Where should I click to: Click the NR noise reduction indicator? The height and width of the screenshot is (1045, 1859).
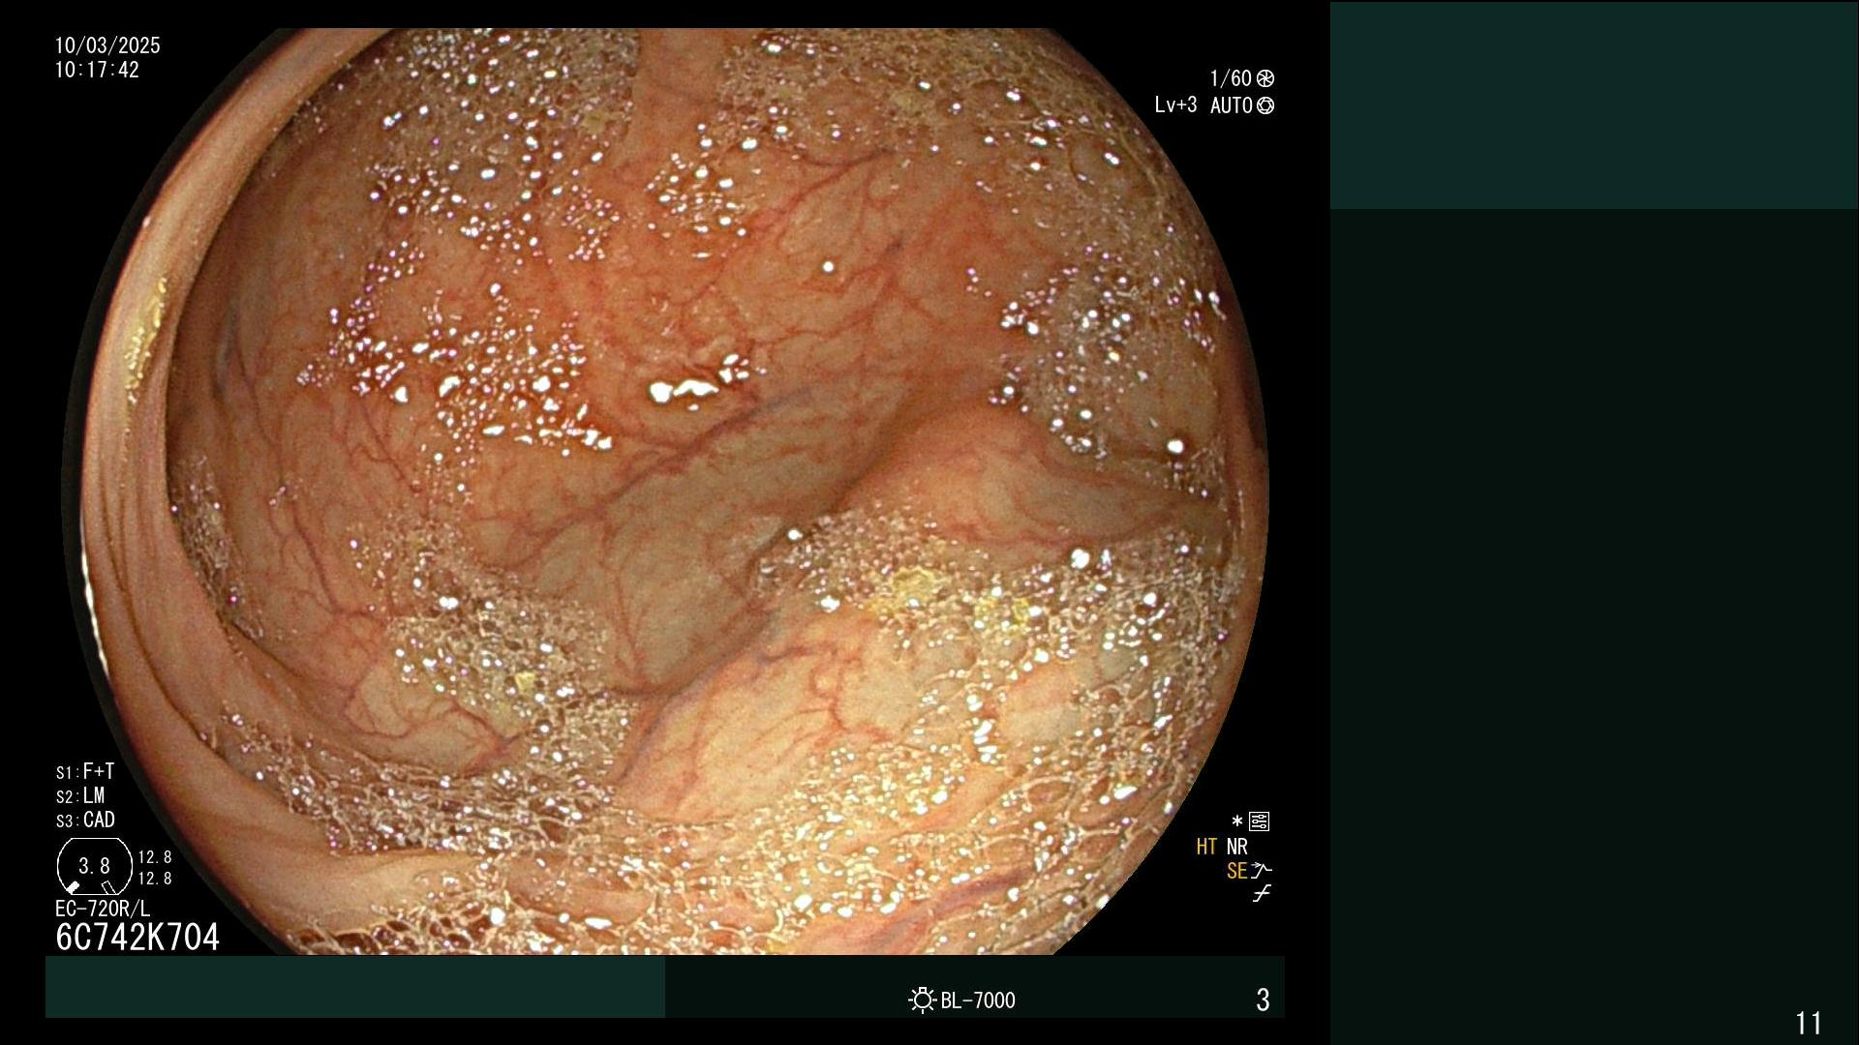[1237, 847]
